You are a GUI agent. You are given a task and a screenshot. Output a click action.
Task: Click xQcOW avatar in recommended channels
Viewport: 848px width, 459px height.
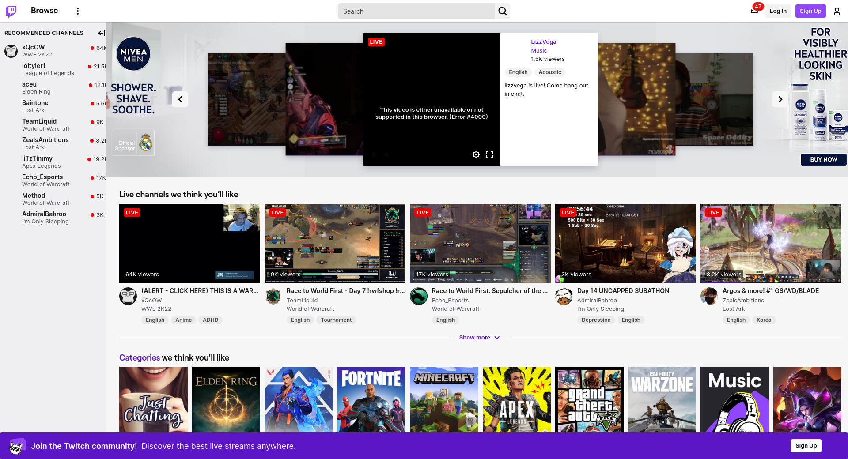[11, 51]
